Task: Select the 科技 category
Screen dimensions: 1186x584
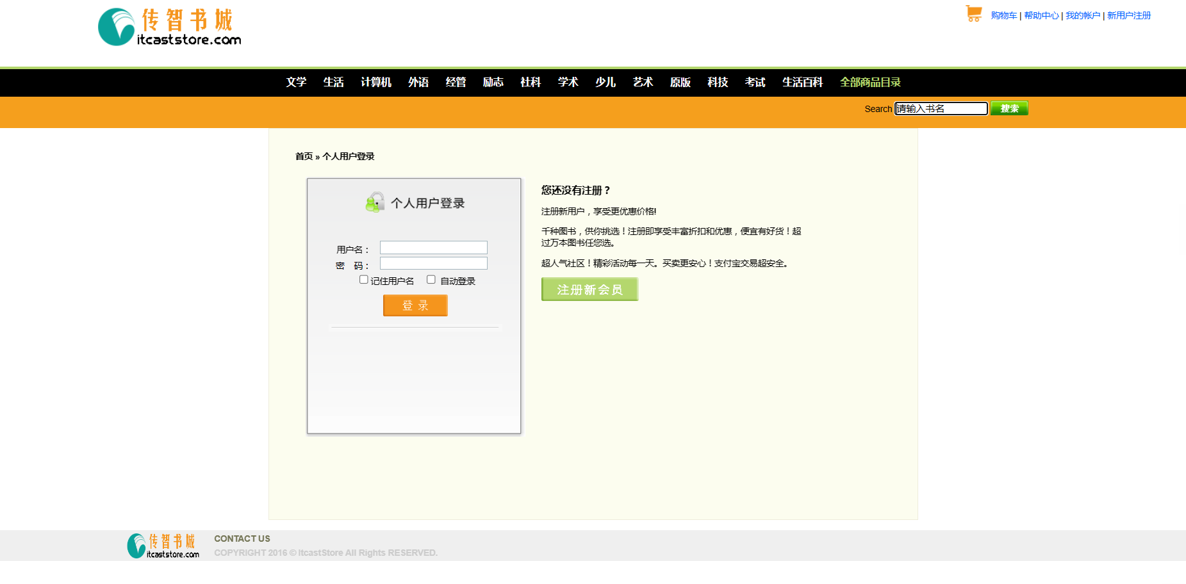Action: pos(718,82)
